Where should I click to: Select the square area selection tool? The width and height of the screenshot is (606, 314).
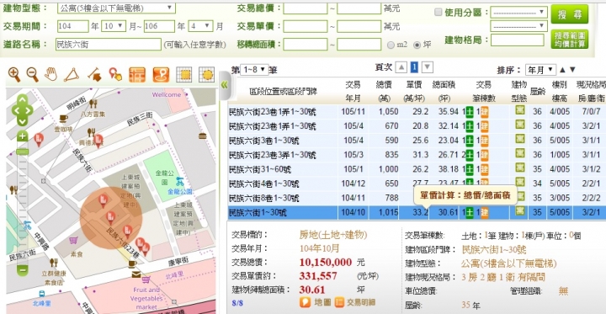[184, 75]
